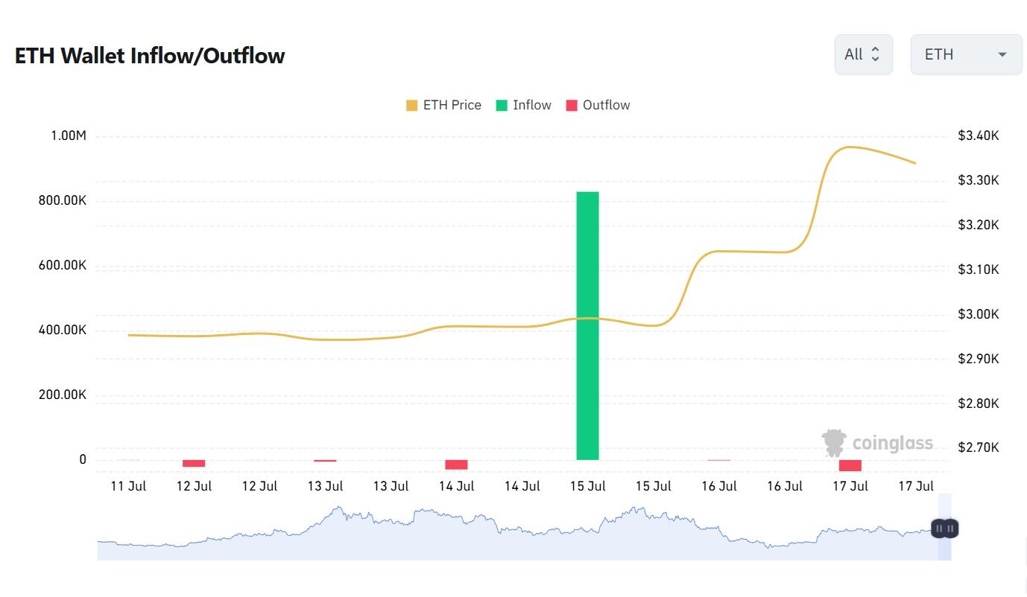
Task: Click the 16 Jul date label above the 16 Jul outflow bar
Action: pos(718,486)
